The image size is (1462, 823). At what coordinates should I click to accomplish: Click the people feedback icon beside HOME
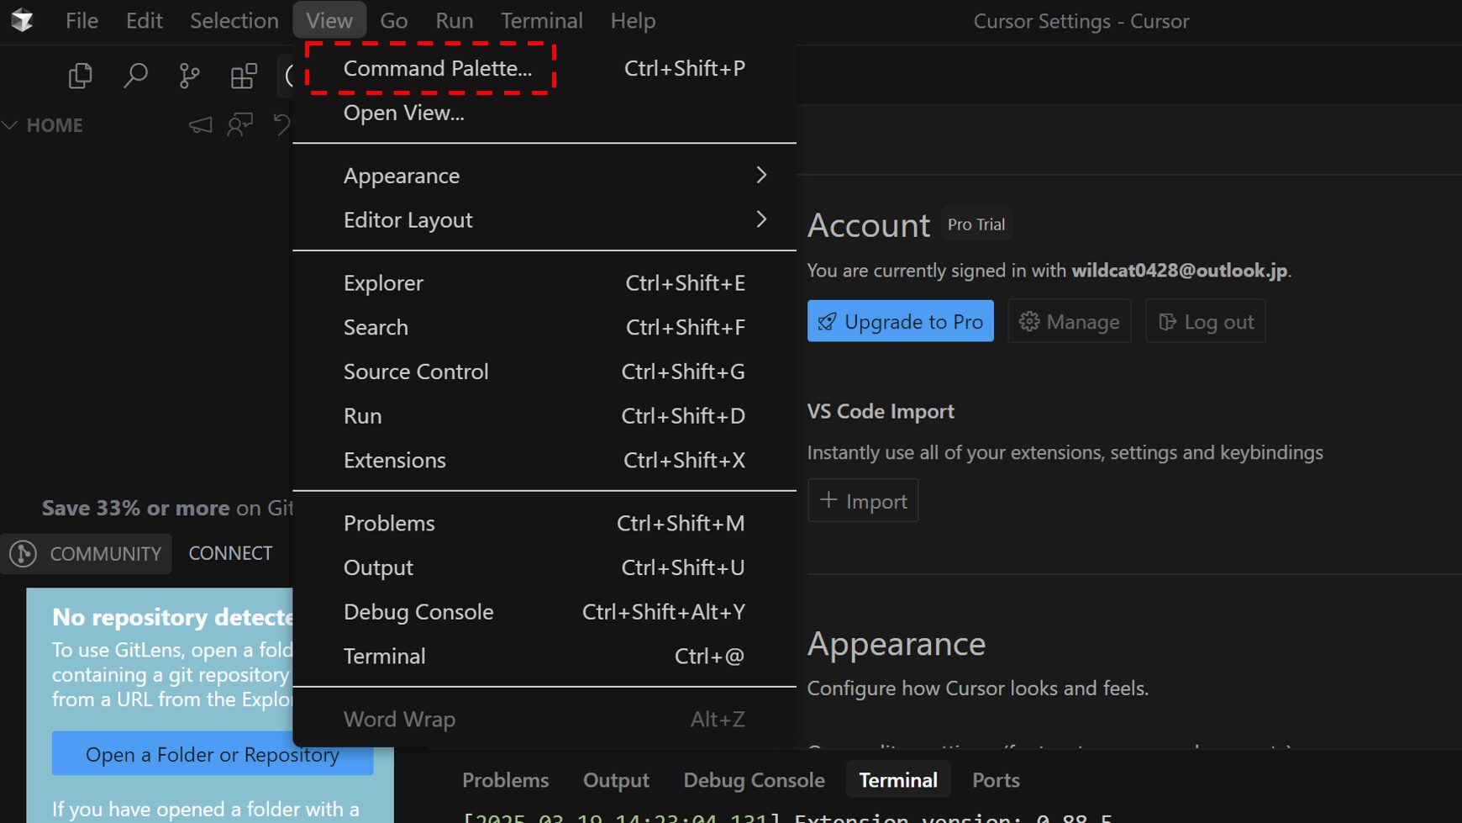240,125
